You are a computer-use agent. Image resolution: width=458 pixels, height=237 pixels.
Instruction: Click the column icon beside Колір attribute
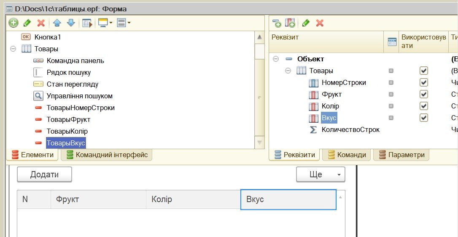[313, 107]
